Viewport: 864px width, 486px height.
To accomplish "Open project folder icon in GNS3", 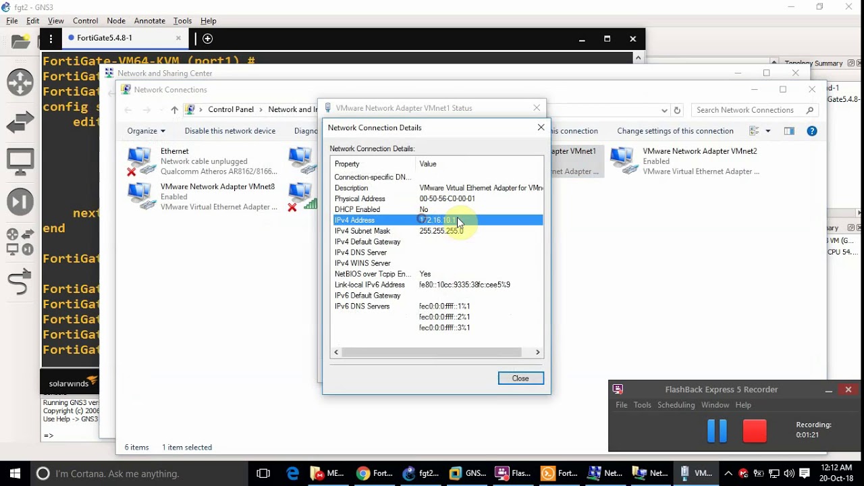I will coord(21,41).
